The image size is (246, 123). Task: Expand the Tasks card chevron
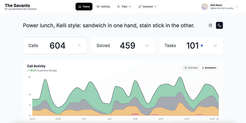click(x=215, y=46)
